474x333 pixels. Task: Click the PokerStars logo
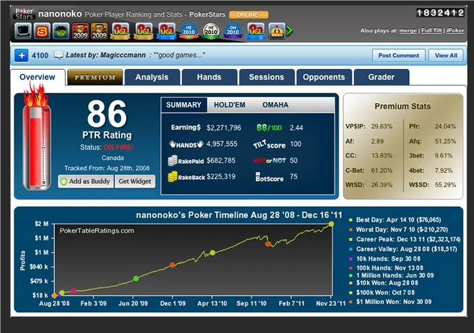(x=24, y=14)
